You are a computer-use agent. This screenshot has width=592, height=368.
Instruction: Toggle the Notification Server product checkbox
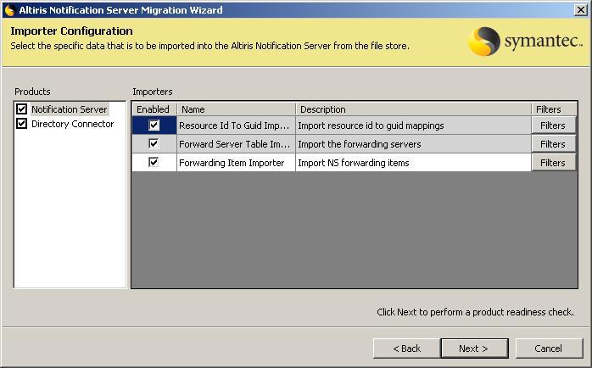[x=22, y=109]
